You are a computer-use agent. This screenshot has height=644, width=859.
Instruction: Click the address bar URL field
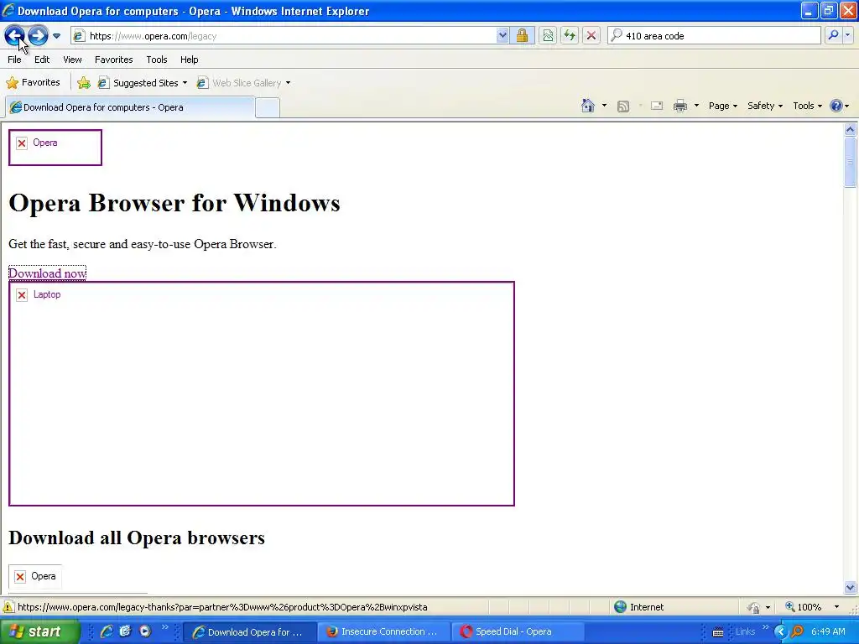coord(285,36)
